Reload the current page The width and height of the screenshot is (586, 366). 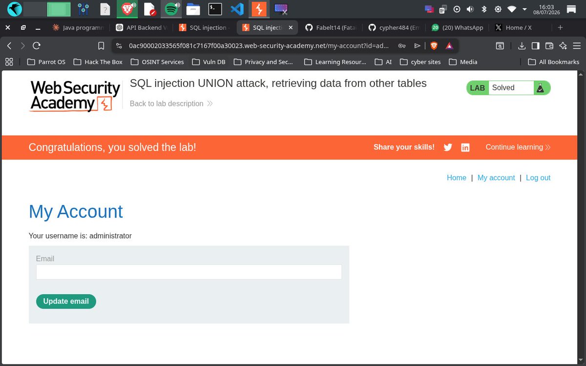(x=37, y=46)
